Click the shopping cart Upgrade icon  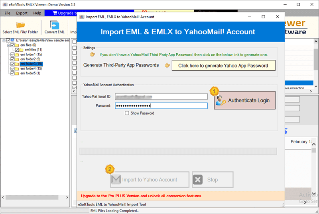[x=55, y=13]
